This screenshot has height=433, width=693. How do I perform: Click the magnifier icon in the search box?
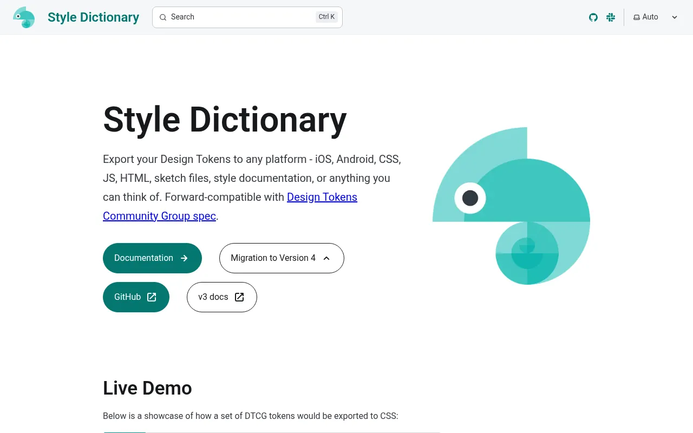[163, 17]
